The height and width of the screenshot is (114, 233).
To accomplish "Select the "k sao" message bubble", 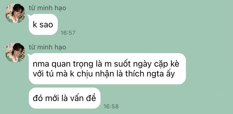I will click(43, 24).
